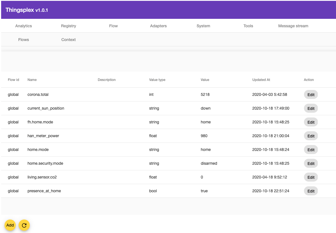The image size is (336, 233).
Task: Click the Flow id column header
Action: coord(13,80)
